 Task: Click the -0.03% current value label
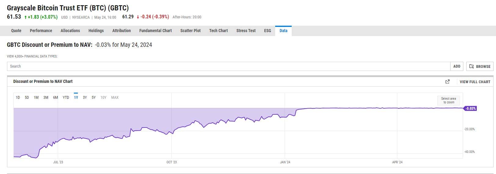point(470,109)
